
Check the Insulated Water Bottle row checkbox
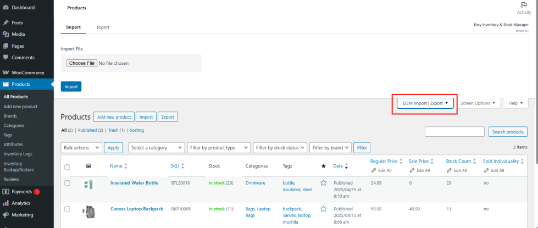68,183
